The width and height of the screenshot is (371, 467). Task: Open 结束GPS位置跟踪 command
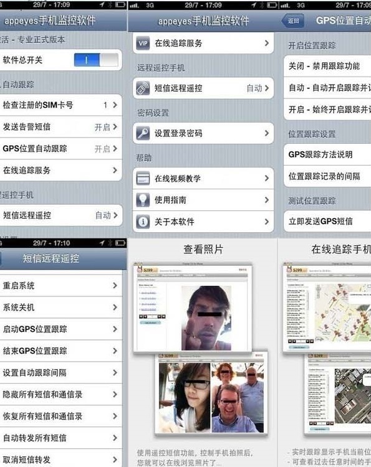point(61,351)
